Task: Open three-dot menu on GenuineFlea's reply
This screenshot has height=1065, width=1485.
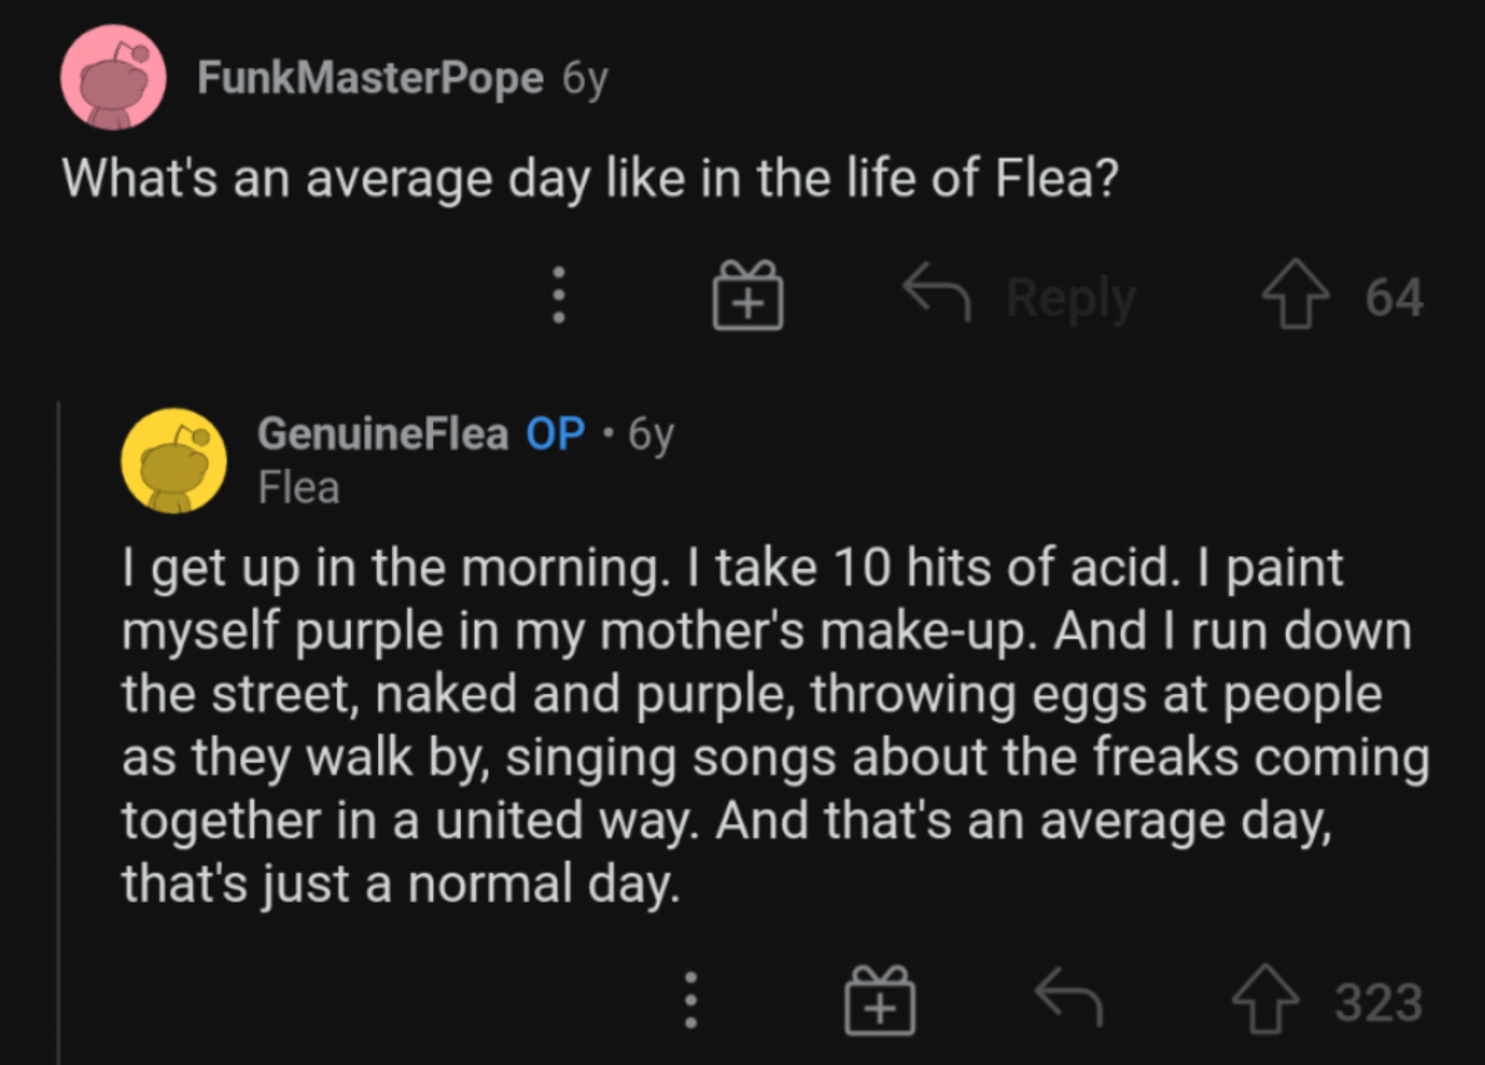Action: [x=691, y=1000]
